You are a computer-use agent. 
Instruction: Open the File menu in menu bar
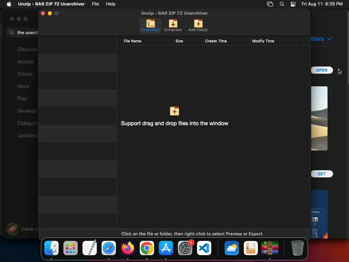[95, 4]
